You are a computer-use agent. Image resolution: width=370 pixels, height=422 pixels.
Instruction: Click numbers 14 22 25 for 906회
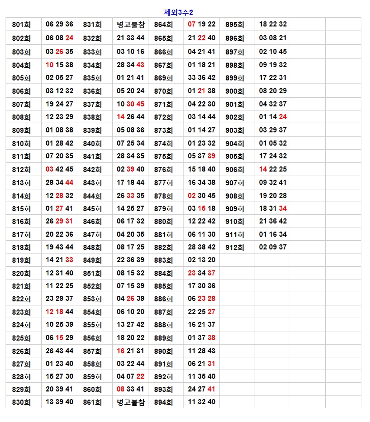(x=272, y=170)
